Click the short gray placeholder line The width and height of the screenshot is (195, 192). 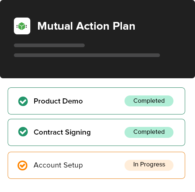[x=49, y=45]
